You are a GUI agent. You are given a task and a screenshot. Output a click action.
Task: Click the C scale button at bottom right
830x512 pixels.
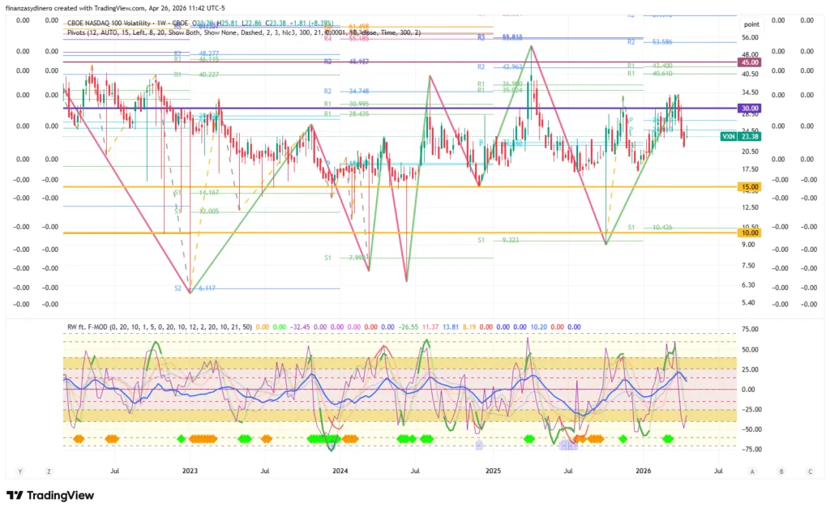coord(809,471)
